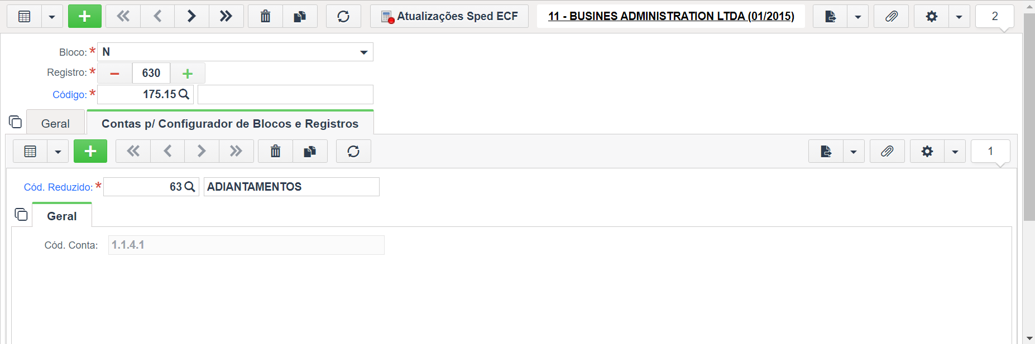This screenshot has height=344, width=1035.
Task: Delete record with top toolbar trash icon
Action: point(266,16)
